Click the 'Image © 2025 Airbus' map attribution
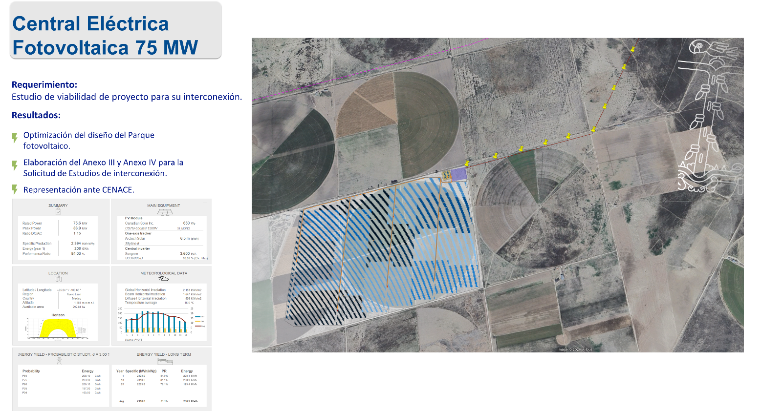Image resolution: width=762 pixels, height=411 pixels. 575,349
